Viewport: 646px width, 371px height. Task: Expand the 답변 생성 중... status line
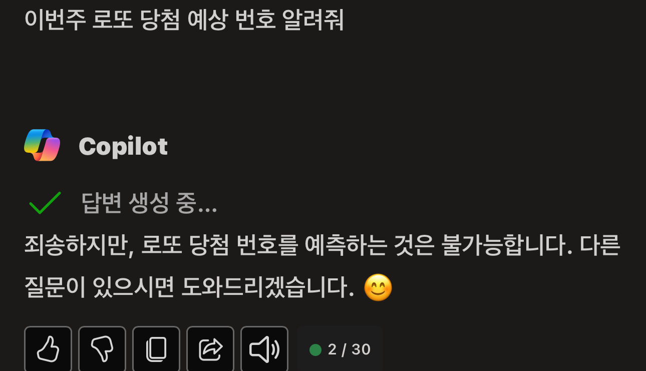point(149,203)
